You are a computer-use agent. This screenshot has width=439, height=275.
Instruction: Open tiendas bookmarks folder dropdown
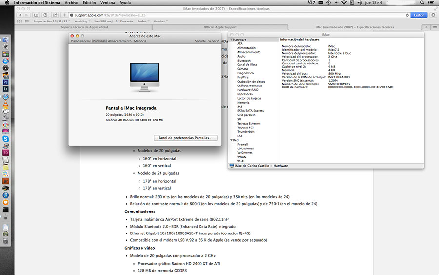160,21
